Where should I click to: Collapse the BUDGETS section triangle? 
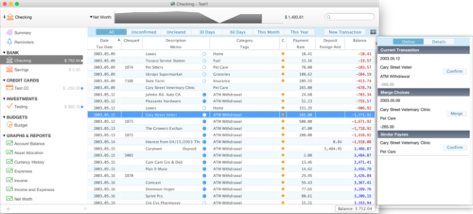tap(4, 117)
